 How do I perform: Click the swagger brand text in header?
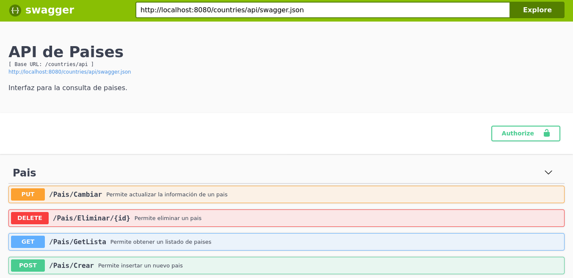click(x=50, y=10)
